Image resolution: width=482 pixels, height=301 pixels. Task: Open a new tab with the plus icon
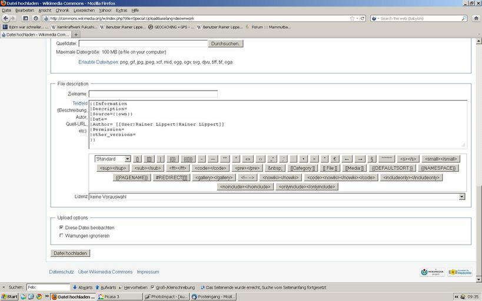(x=76, y=35)
